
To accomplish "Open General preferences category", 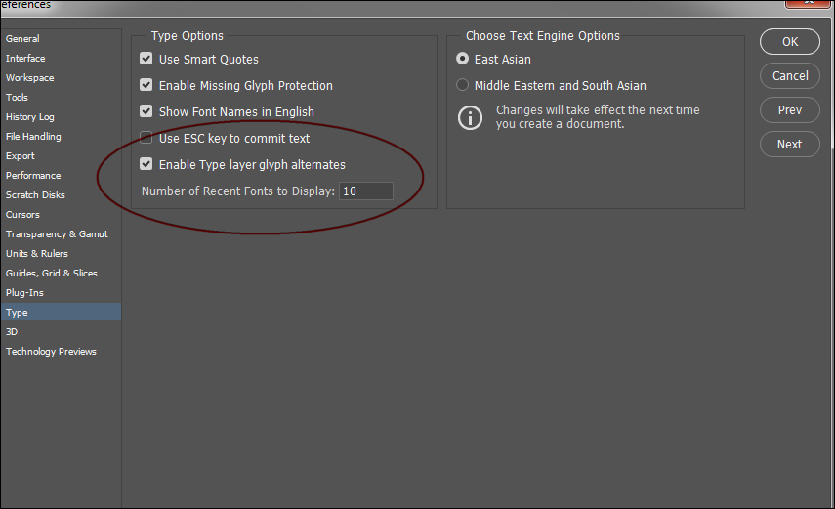I will point(23,39).
